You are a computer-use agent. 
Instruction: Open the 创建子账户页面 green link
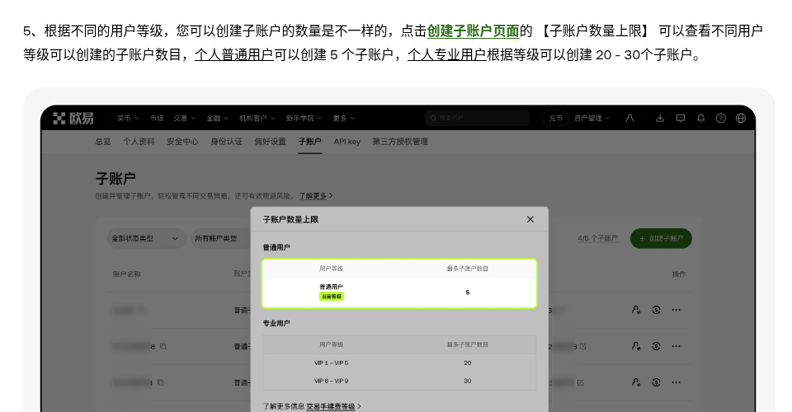[x=474, y=30]
